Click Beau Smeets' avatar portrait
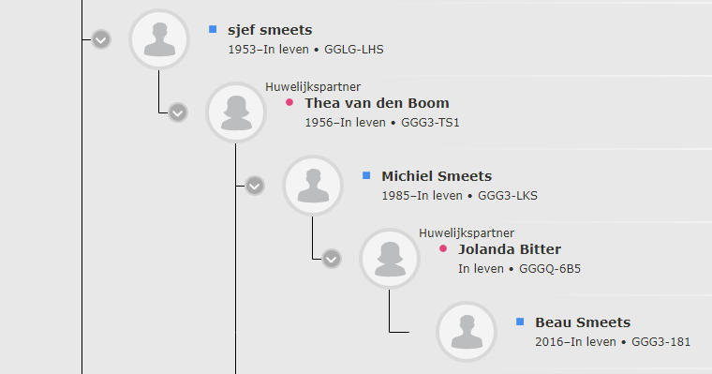The image size is (712, 374). (x=467, y=332)
